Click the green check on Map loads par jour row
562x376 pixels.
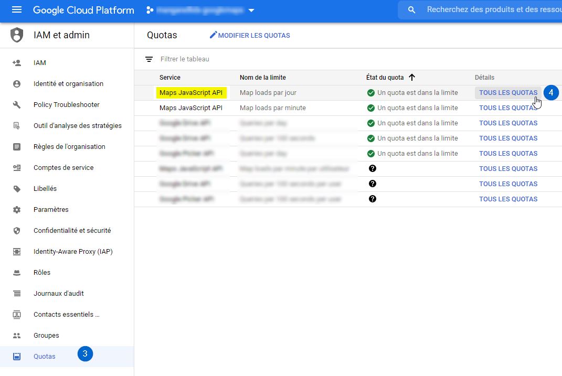pyautogui.click(x=371, y=93)
